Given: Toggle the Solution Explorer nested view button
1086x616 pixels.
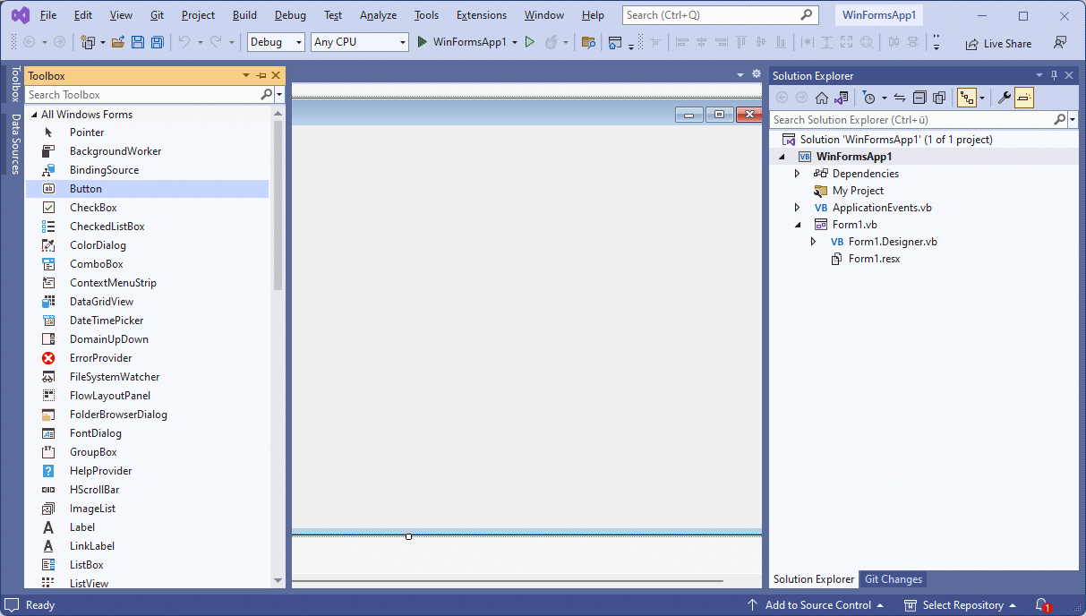Looking at the screenshot, I should [x=967, y=98].
